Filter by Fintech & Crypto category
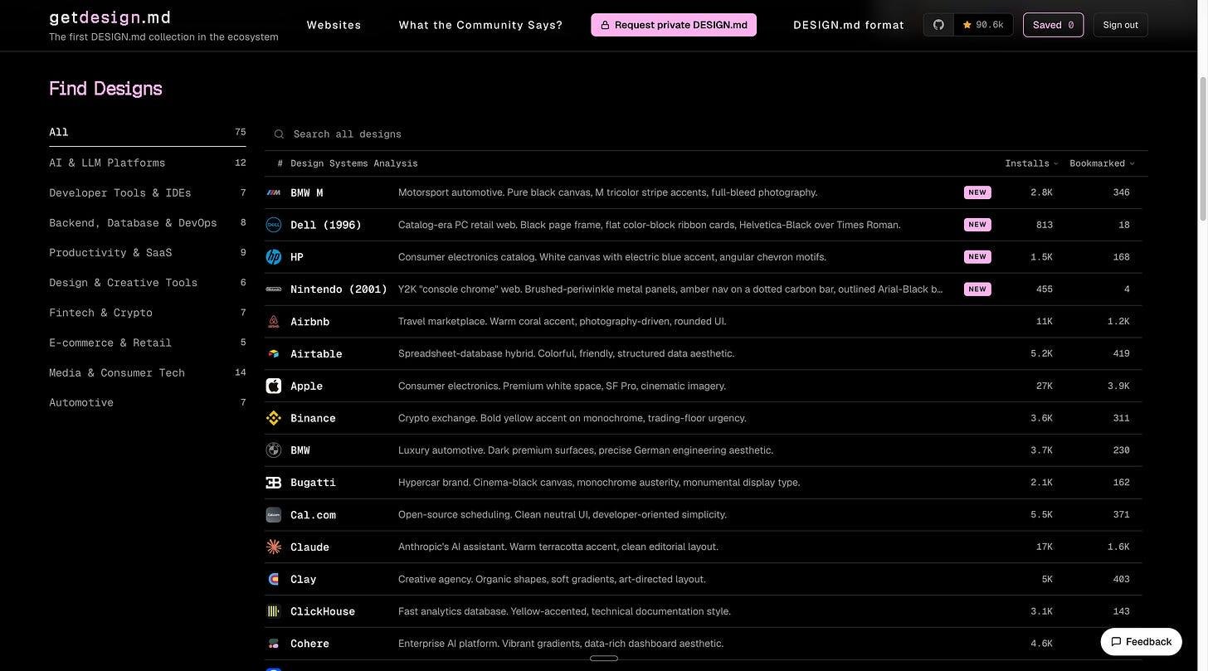This screenshot has height=671, width=1208. point(148,313)
